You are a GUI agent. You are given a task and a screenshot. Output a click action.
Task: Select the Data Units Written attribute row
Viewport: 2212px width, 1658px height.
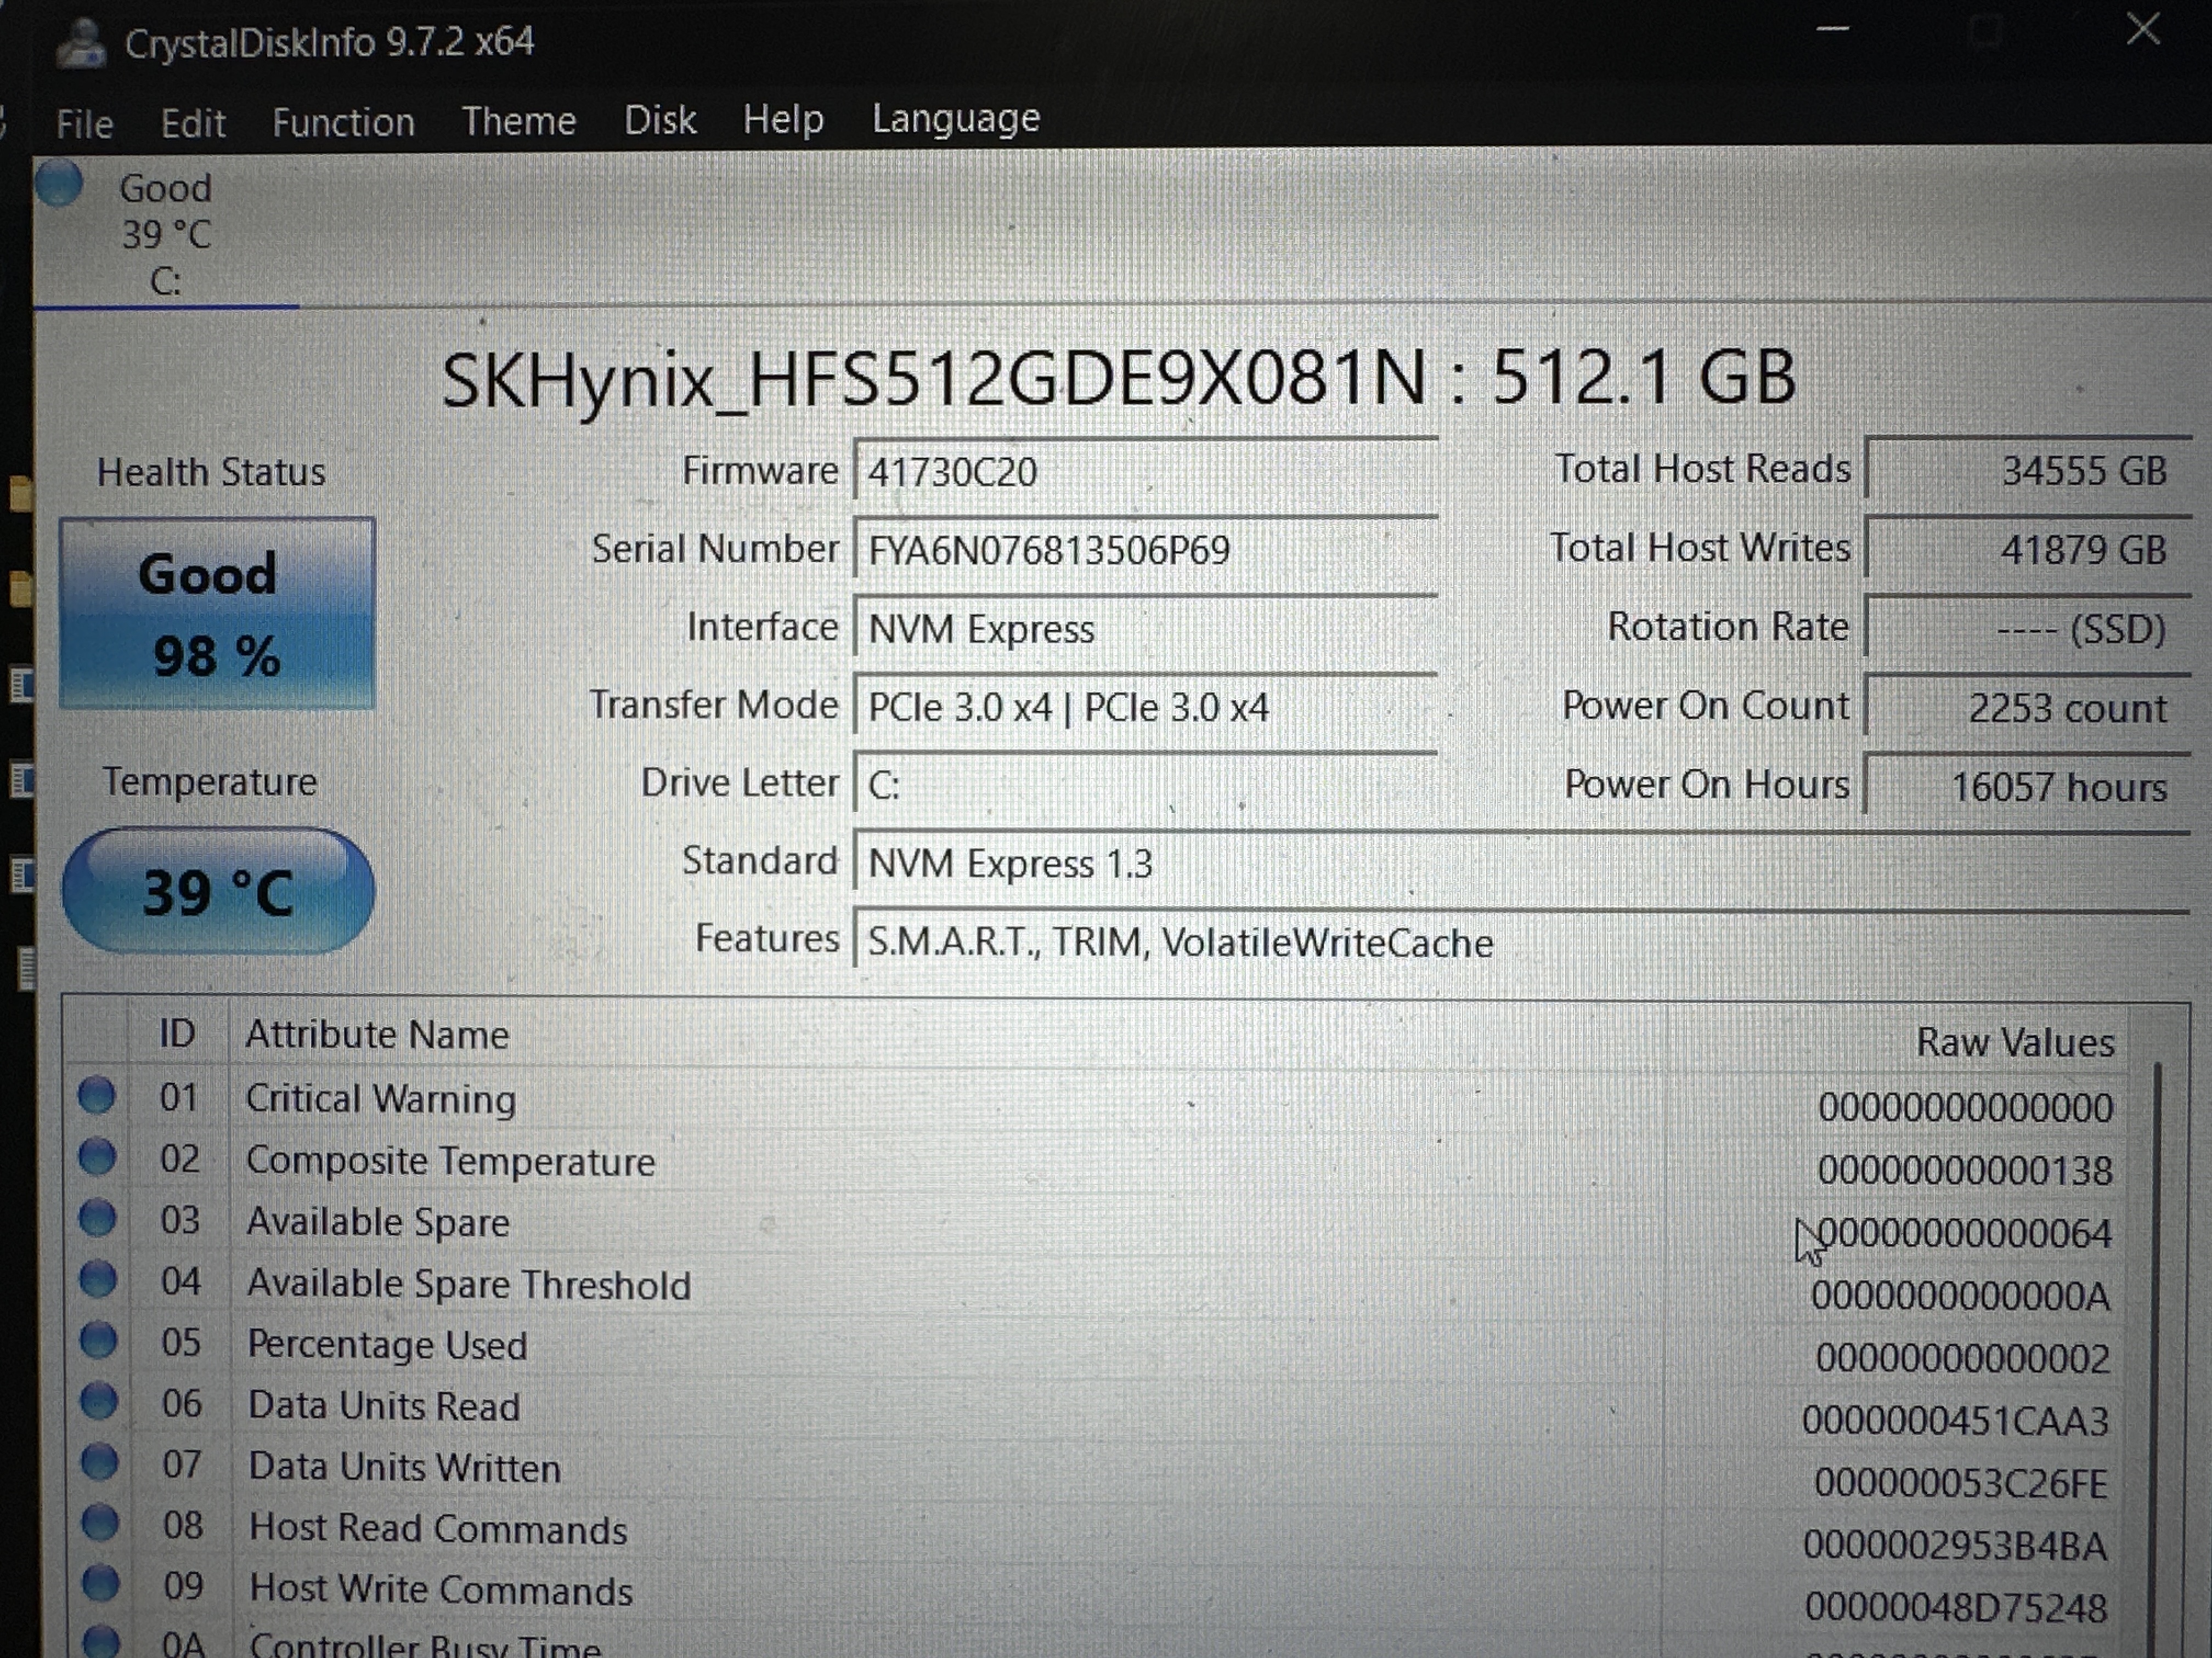[x=1095, y=1473]
